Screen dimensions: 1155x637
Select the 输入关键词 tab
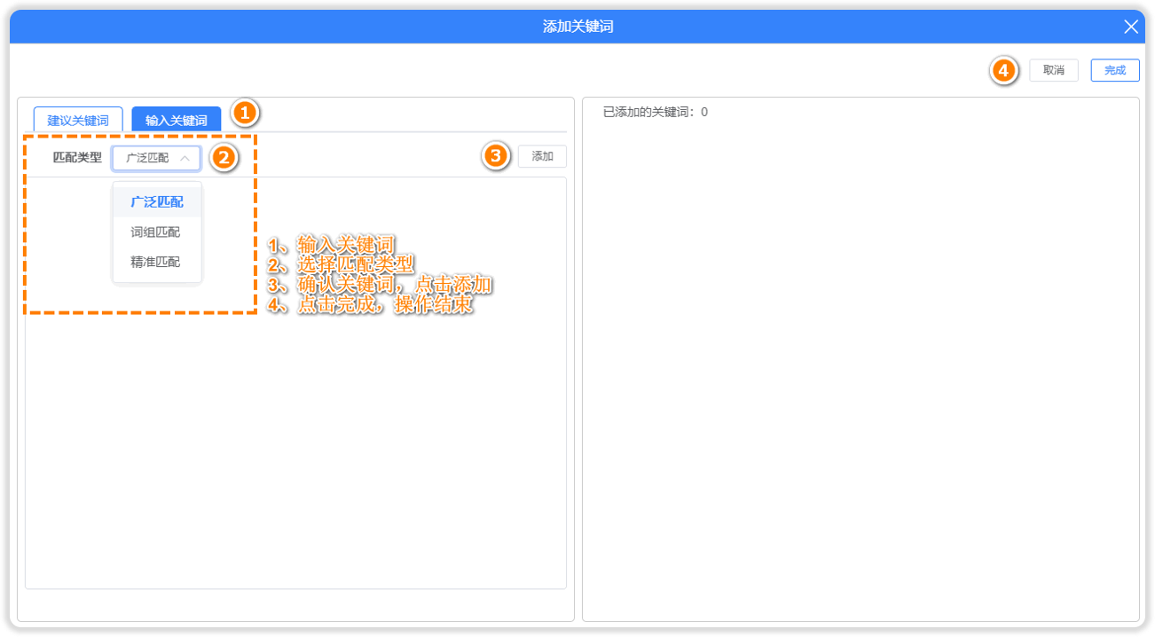(176, 120)
